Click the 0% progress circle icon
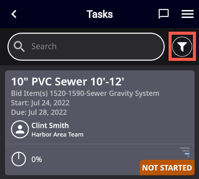Image resolution: width=199 pixels, height=179 pixels. (x=19, y=159)
